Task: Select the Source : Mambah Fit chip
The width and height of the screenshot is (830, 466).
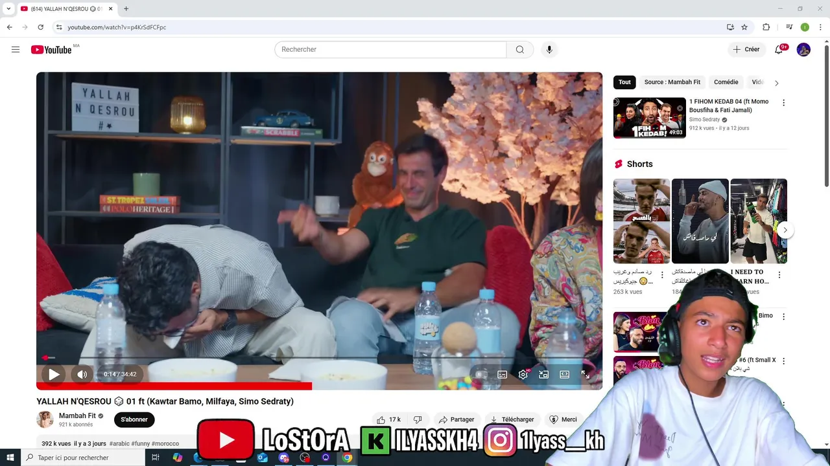Action: 672,82
